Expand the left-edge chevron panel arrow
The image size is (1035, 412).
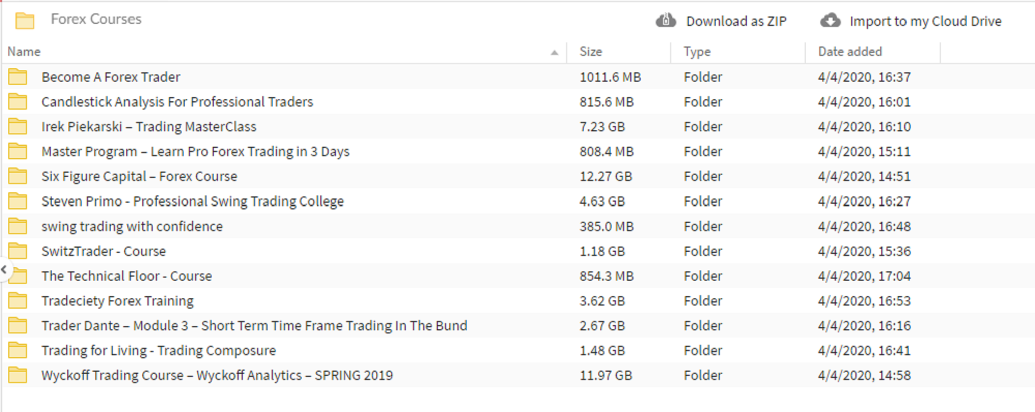coord(4,269)
